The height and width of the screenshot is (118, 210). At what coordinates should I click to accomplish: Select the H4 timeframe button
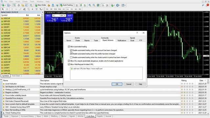coord(68,9)
